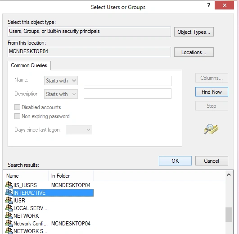Click the help question mark icon
This screenshot has width=239, height=234.
pyautogui.click(x=209, y=5)
